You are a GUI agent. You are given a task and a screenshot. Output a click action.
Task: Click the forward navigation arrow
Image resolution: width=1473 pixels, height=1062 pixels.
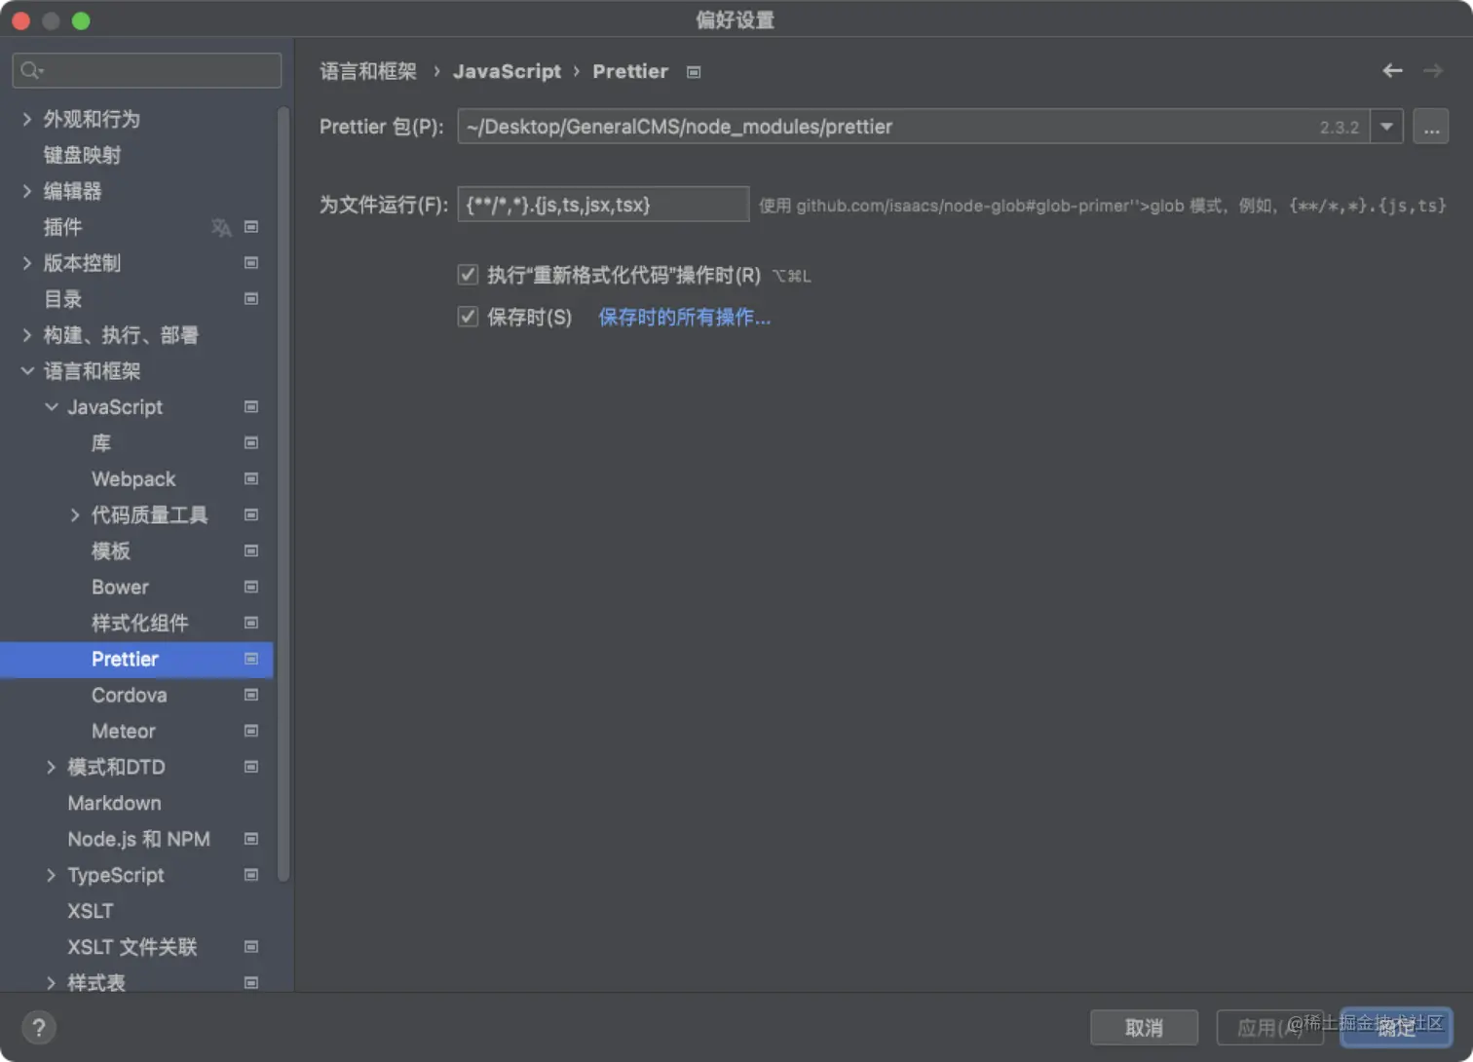[1433, 70]
